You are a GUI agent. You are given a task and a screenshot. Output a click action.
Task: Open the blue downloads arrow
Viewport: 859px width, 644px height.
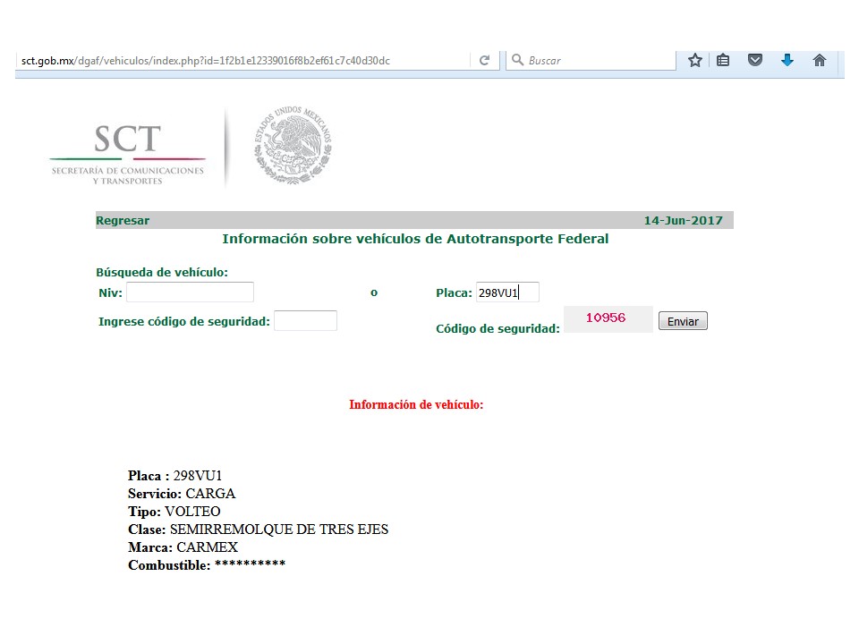(787, 61)
